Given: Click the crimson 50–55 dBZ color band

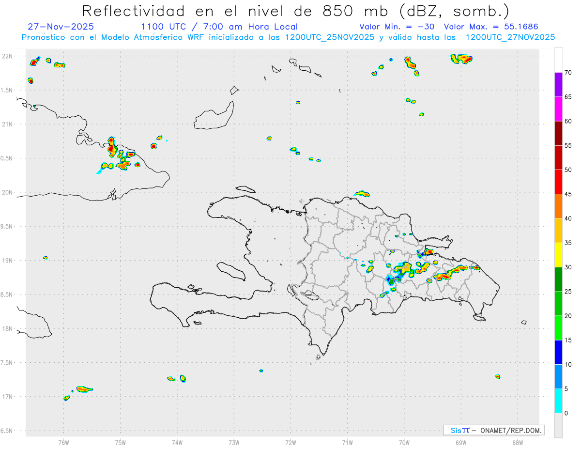Looking at the screenshot, I should click(x=558, y=157).
